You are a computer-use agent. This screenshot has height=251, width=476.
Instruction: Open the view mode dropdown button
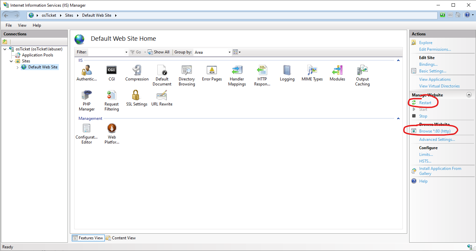point(236,52)
